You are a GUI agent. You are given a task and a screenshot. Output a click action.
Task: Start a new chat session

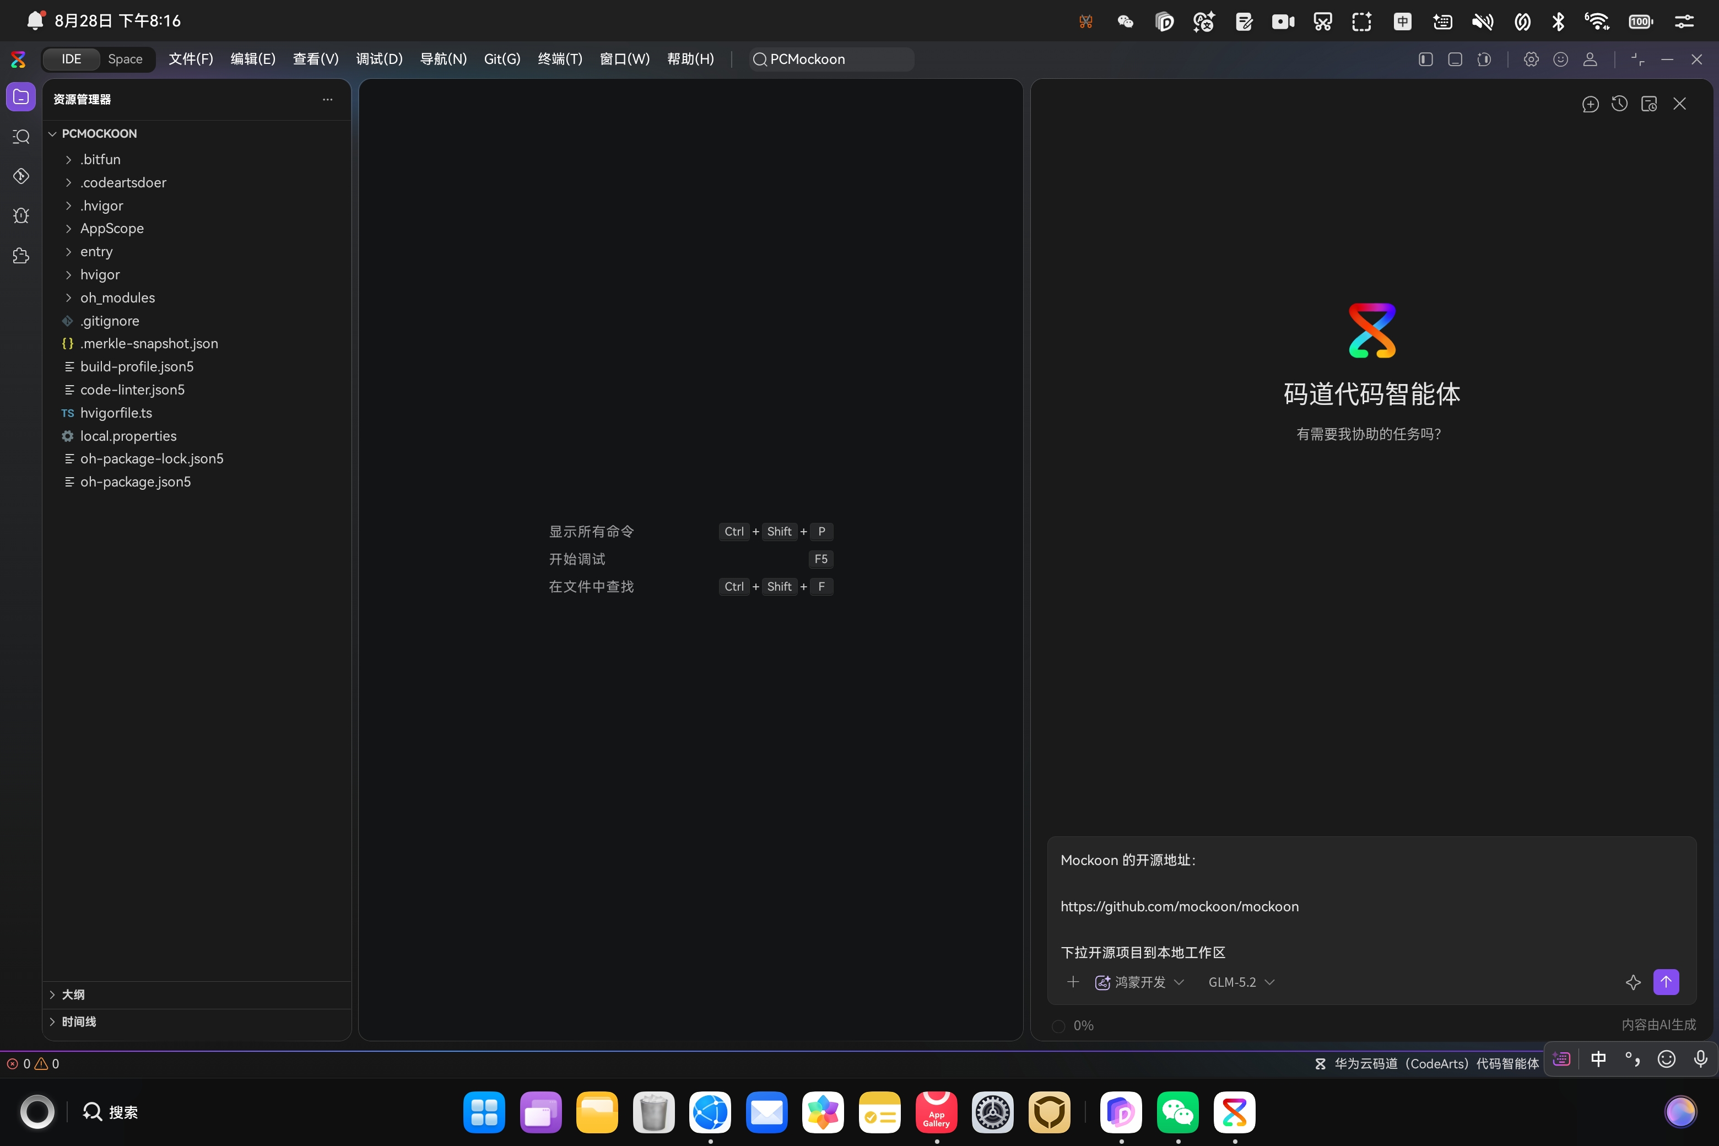tap(1591, 104)
